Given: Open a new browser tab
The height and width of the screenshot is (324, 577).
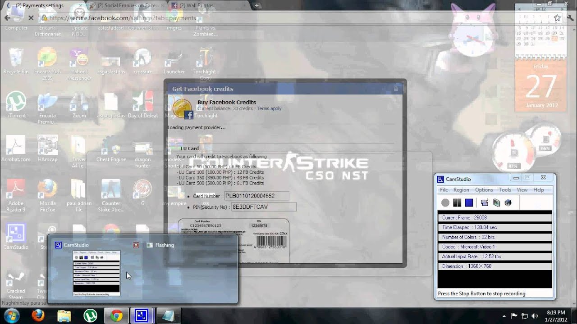Looking at the screenshot, I should click(x=256, y=5).
